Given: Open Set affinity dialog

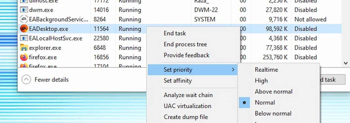Looking at the screenshot, I should tap(178, 81).
